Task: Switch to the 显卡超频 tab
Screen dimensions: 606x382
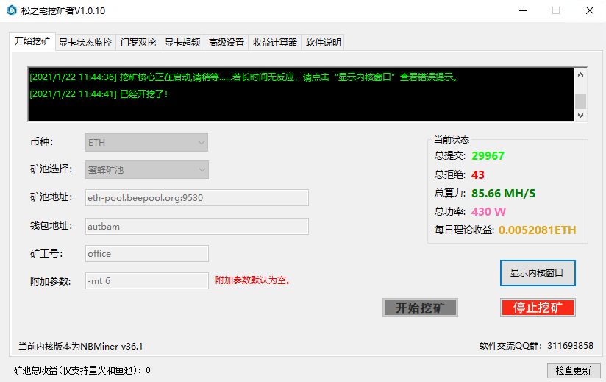Action: coord(182,42)
